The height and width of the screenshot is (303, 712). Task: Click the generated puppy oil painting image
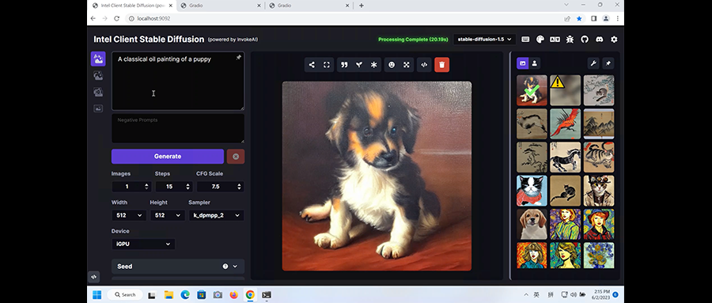pyautogui.click(x=377, y=176)
